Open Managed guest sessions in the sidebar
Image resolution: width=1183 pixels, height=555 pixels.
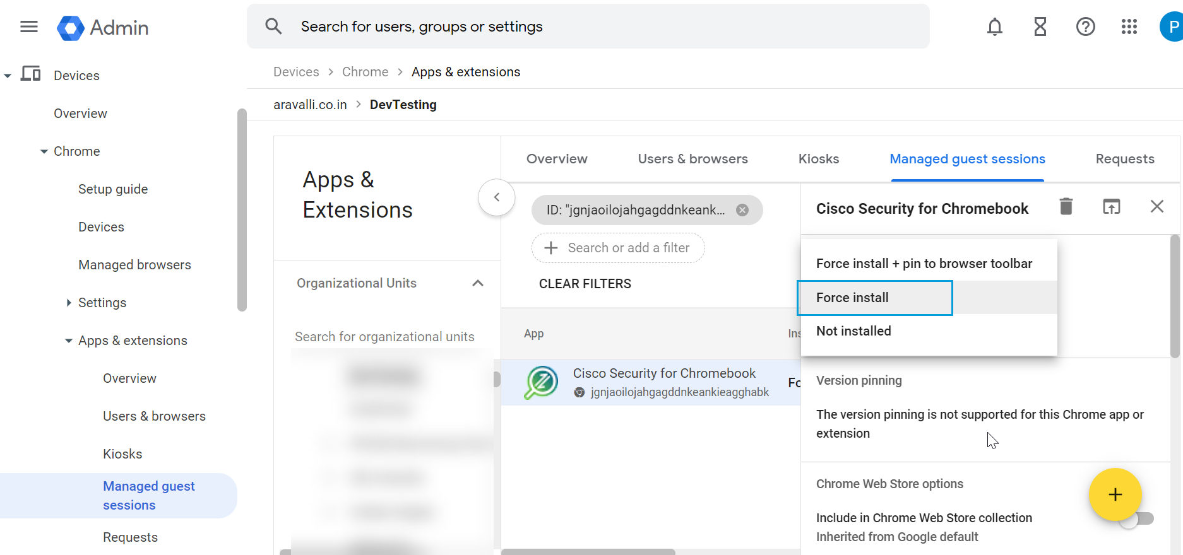tap(119, 496)
